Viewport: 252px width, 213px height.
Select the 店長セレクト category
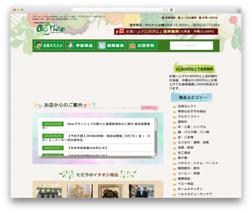(187, 106)
